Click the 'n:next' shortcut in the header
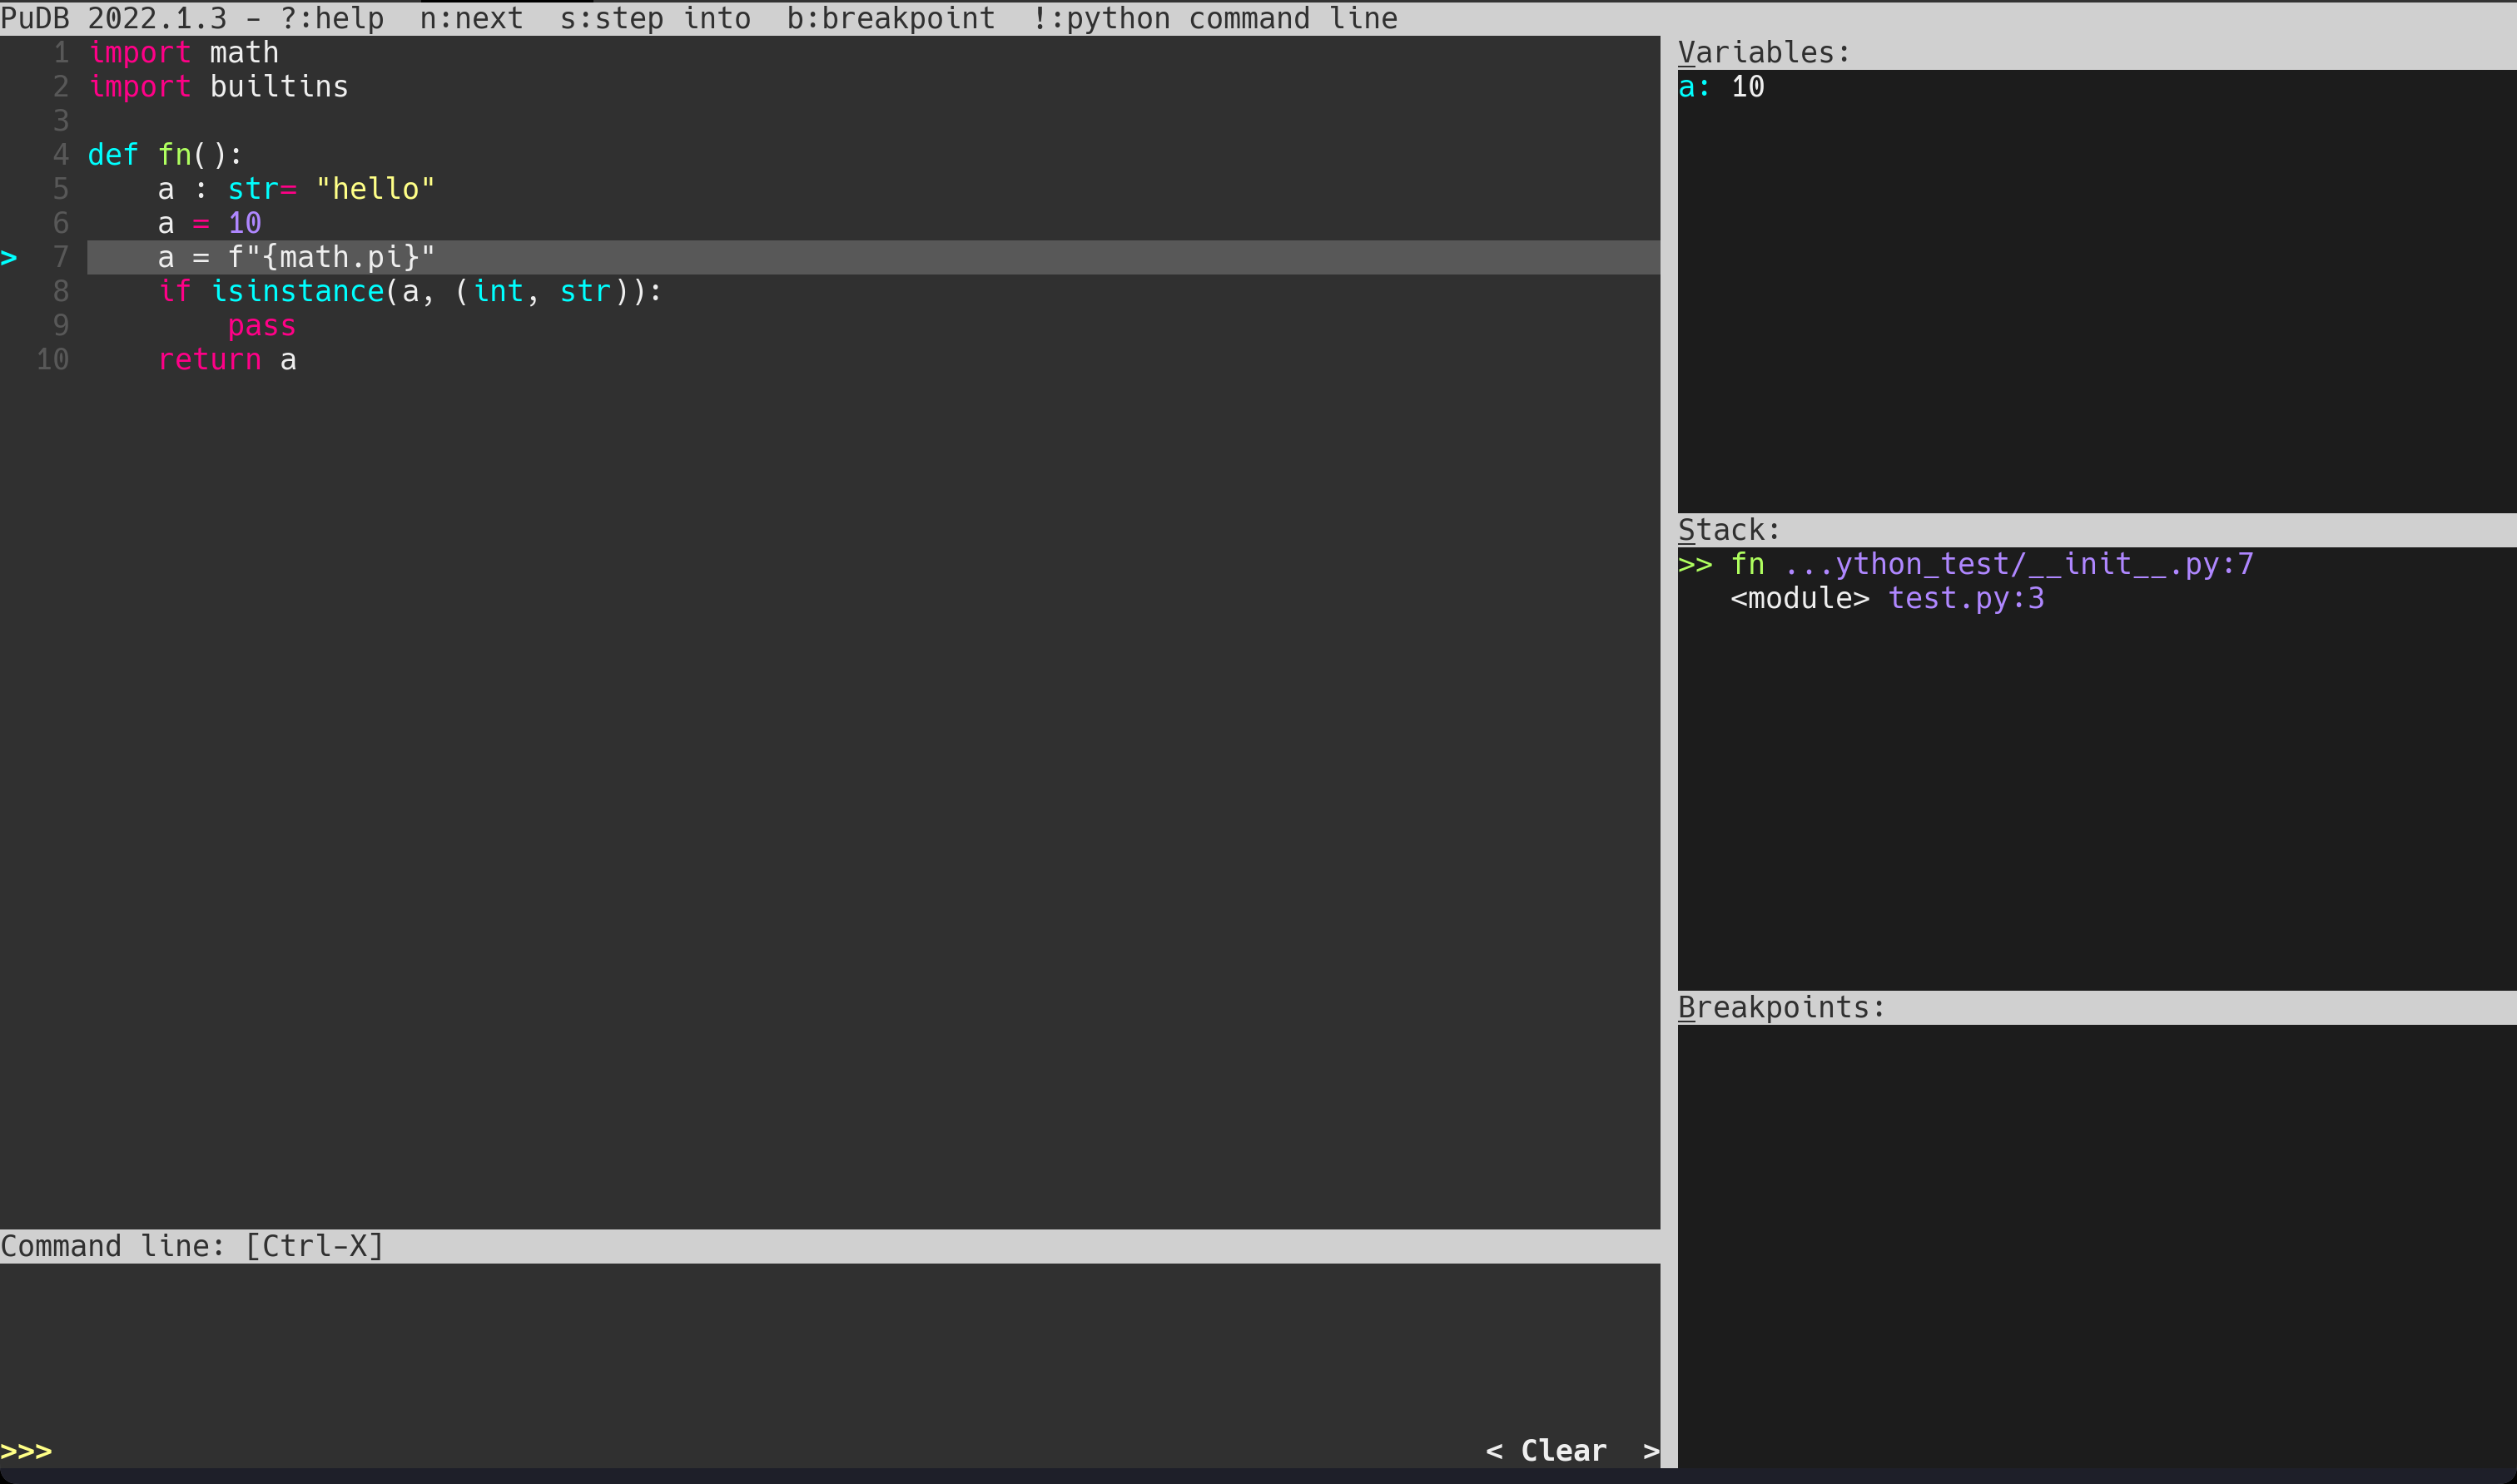 click(x=471, y=17)
